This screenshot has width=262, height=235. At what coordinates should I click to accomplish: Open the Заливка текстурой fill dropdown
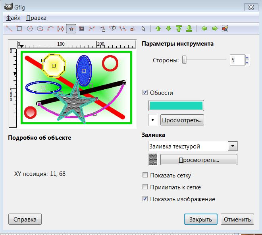[x=233, y=146]
